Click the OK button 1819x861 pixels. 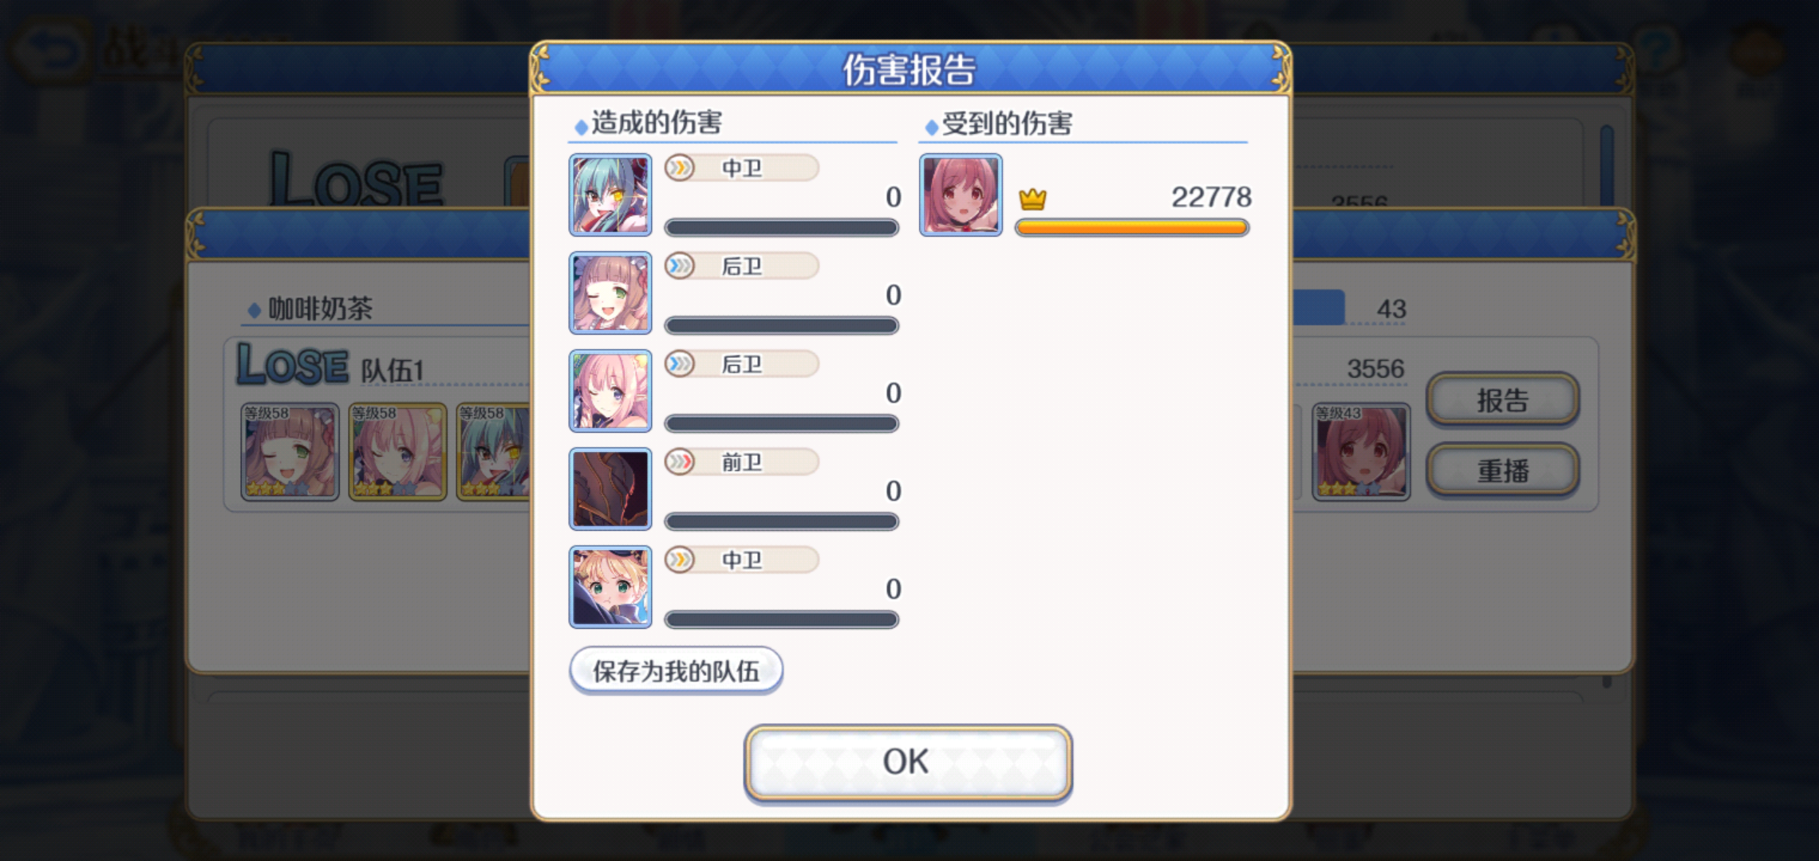tap(908, 762)
